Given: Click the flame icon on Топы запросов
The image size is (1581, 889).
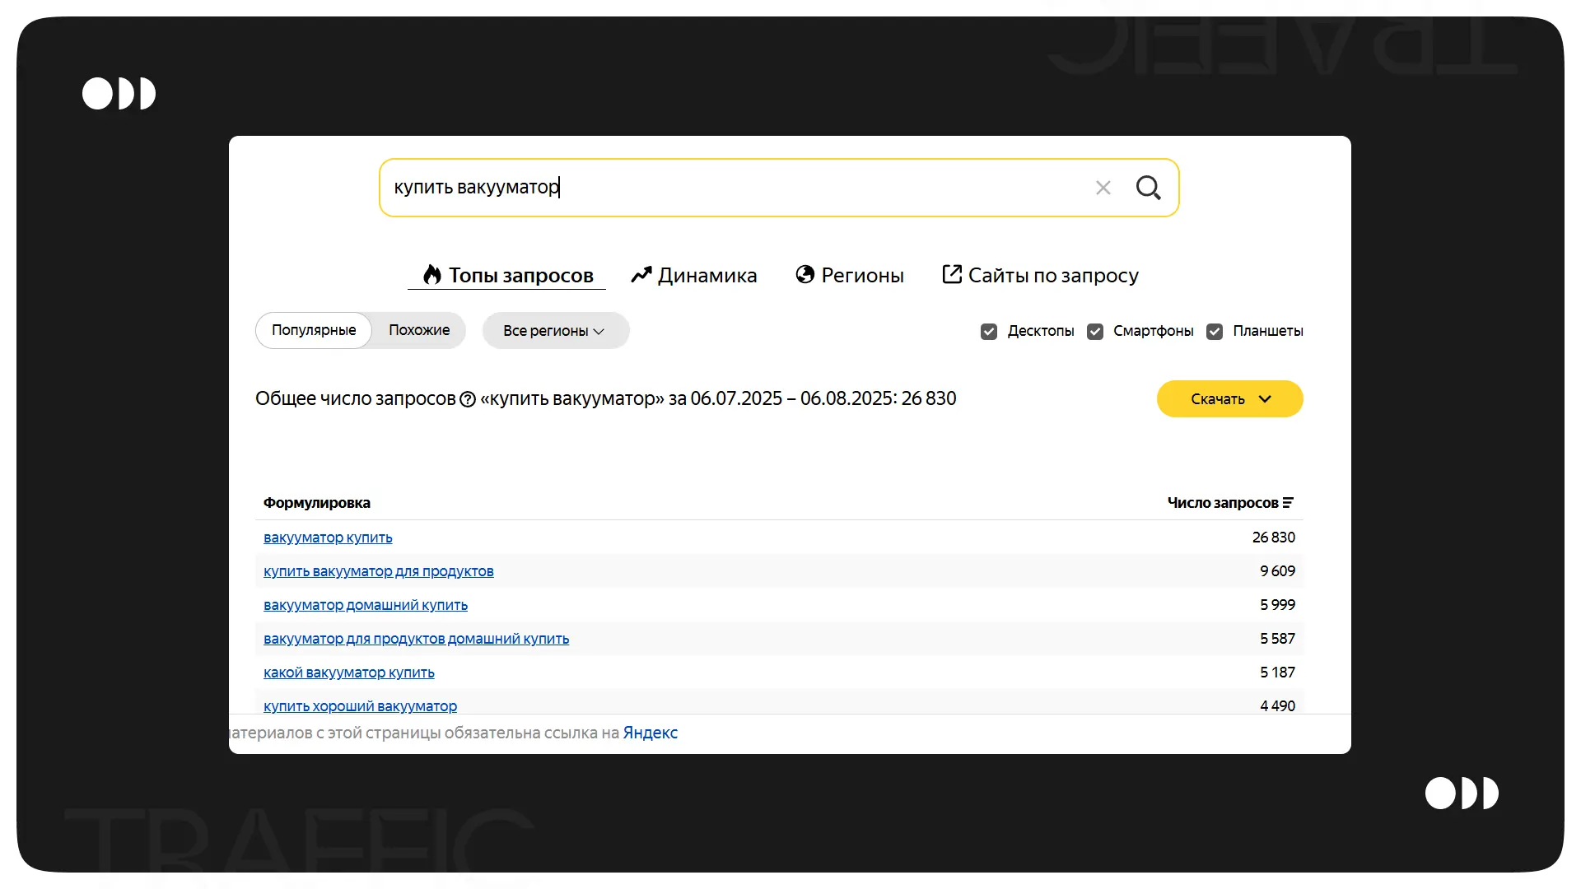Looking at the screenshot, I should [x=431, y=275].
